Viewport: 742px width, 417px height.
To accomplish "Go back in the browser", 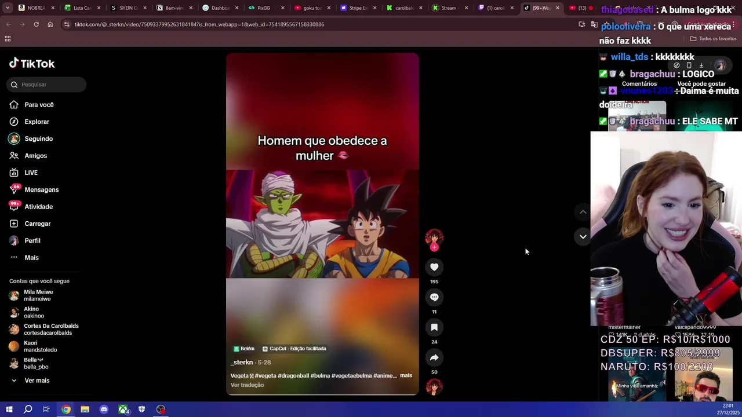I will [x=8, y=24].
